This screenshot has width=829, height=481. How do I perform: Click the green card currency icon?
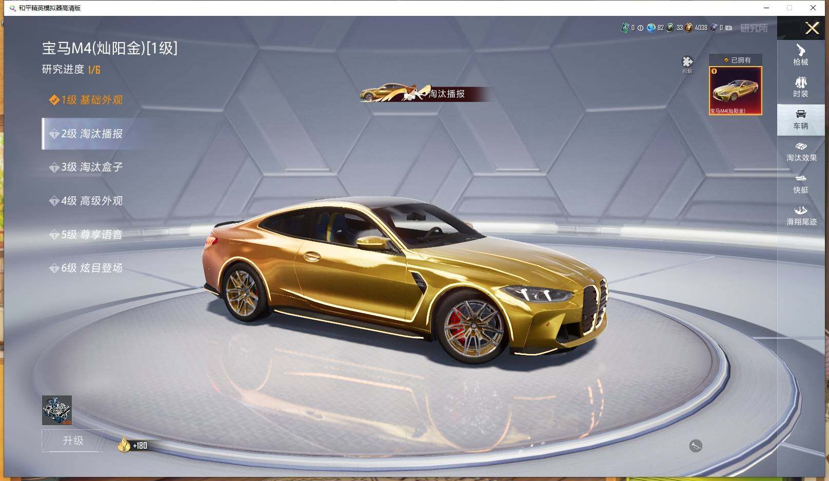(x=625, y=28)
